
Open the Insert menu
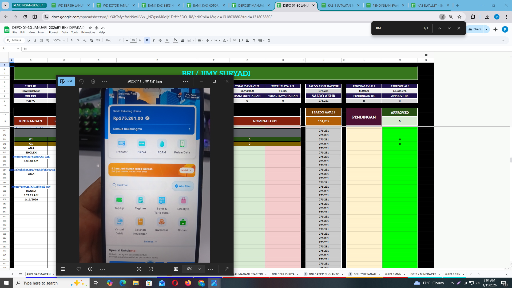(x=42, y=33)
